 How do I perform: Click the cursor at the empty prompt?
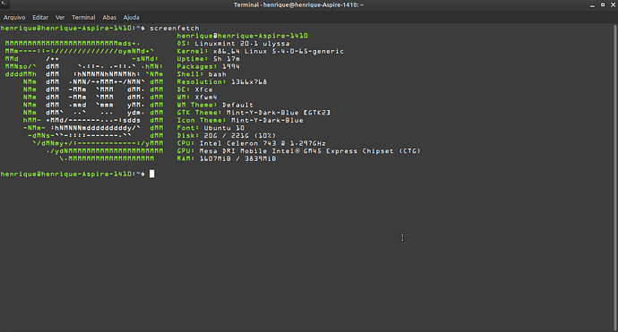152,174
